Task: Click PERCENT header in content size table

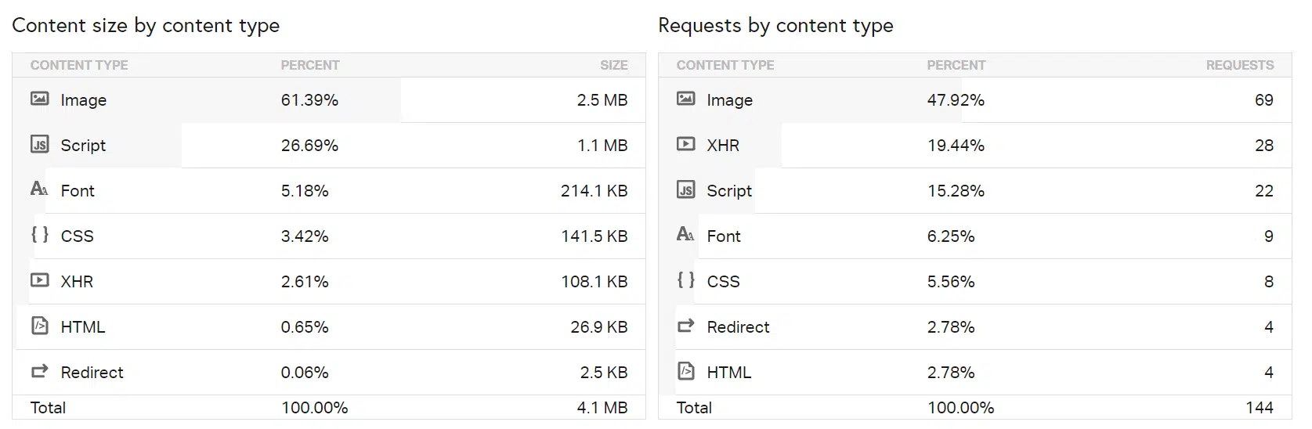Action: click(310, 65)
